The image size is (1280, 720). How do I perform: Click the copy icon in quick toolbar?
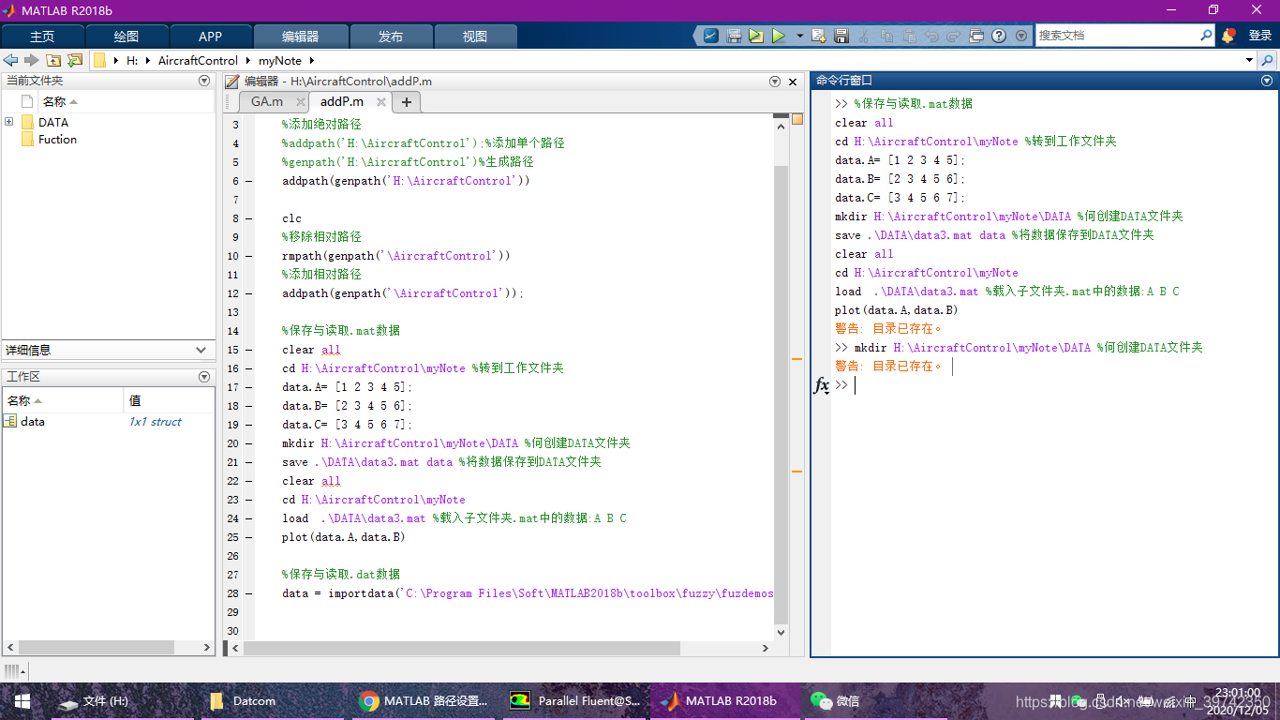(x=886, y=36)
